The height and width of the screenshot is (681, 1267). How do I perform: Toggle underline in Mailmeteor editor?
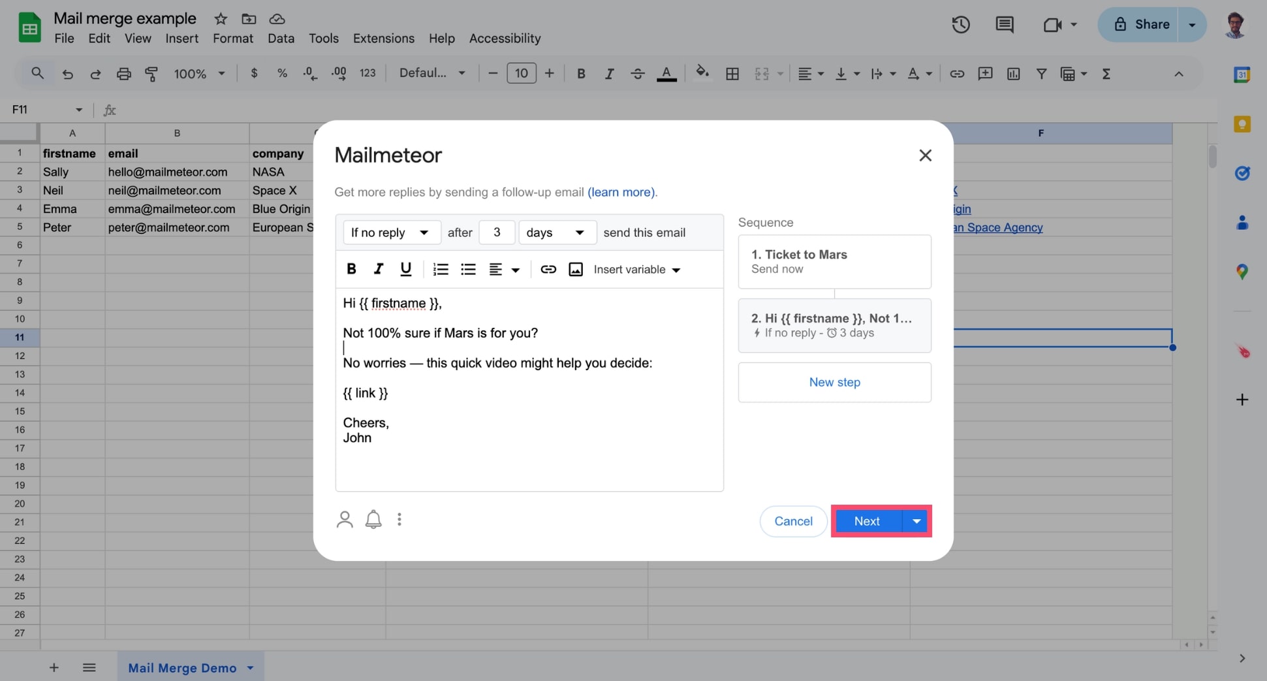click(405, 269)
